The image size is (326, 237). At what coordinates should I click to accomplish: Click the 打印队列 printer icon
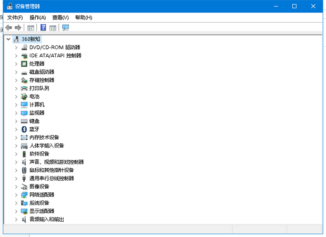pyautogui.click(x=24, y=88)
